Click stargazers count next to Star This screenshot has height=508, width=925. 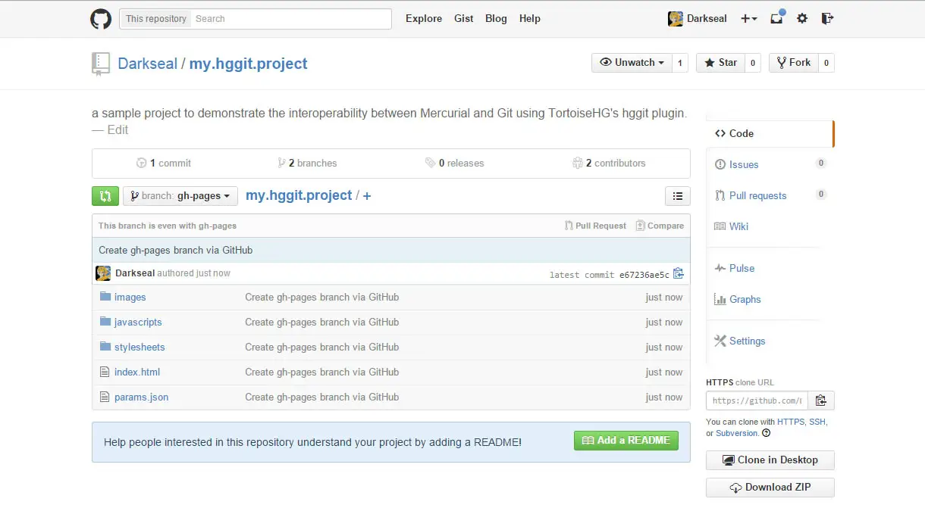753,63
